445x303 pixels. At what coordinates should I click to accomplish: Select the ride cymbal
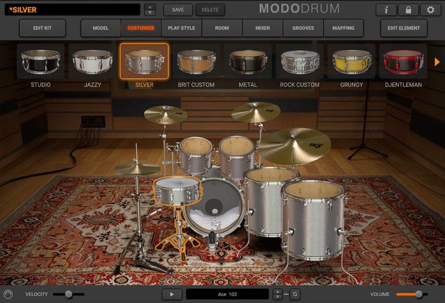click(x=294, y=145)
